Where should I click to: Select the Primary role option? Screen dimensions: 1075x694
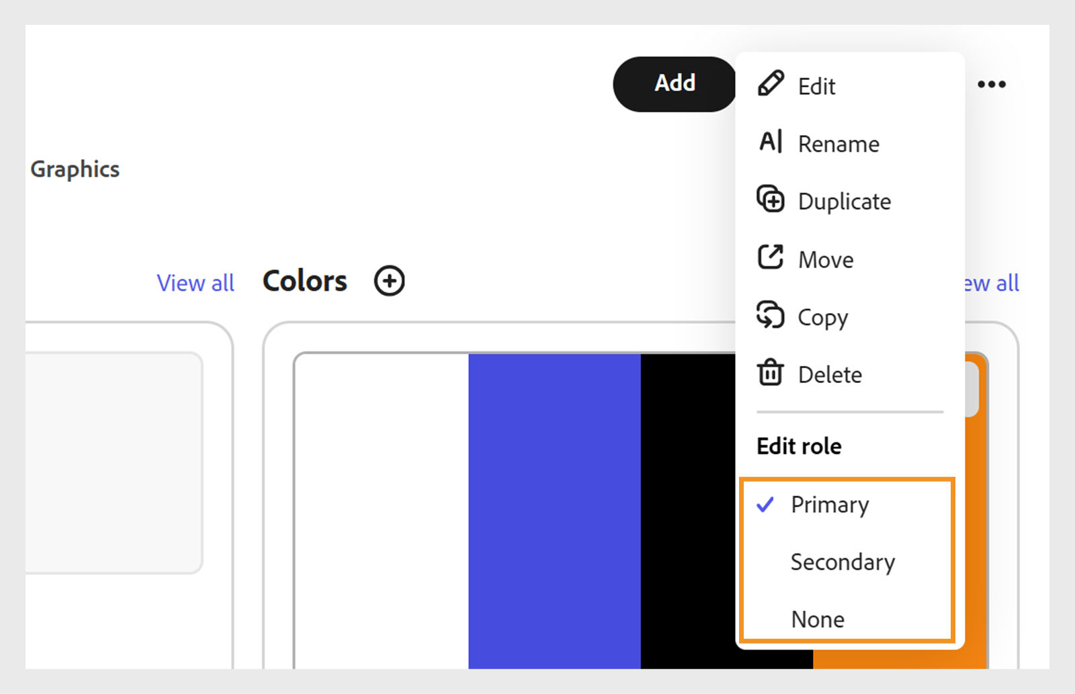[830, 505]
